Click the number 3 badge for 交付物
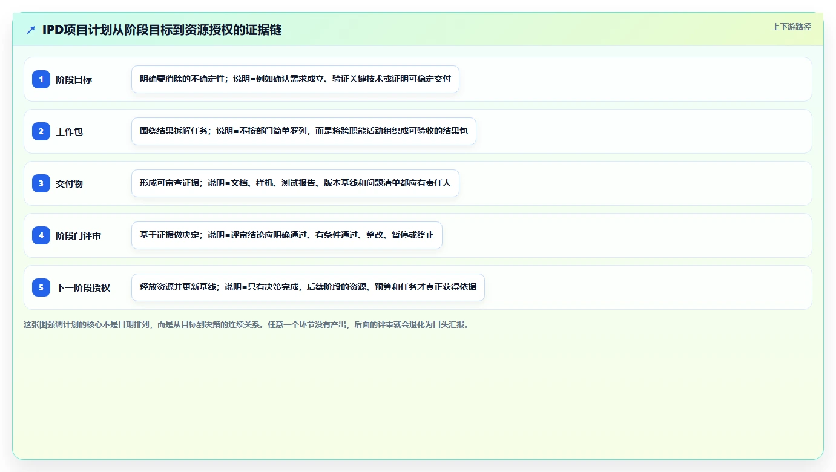Image resolution: width=836 pixels, height=472 pixels. click(x=41, y=183)
